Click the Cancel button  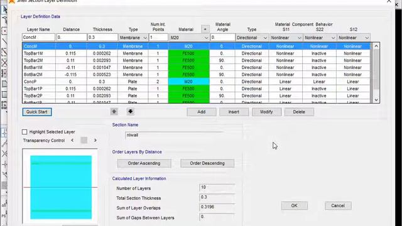[338, 205]
